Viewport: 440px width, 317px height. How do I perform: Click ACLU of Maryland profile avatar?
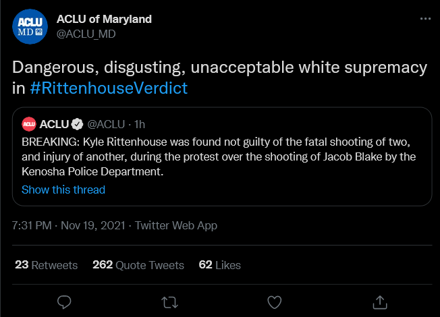pyautogui.click(x=30, y=27)
